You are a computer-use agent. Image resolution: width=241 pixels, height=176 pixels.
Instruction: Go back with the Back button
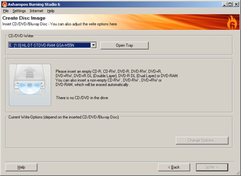click(x=174, y=167)
